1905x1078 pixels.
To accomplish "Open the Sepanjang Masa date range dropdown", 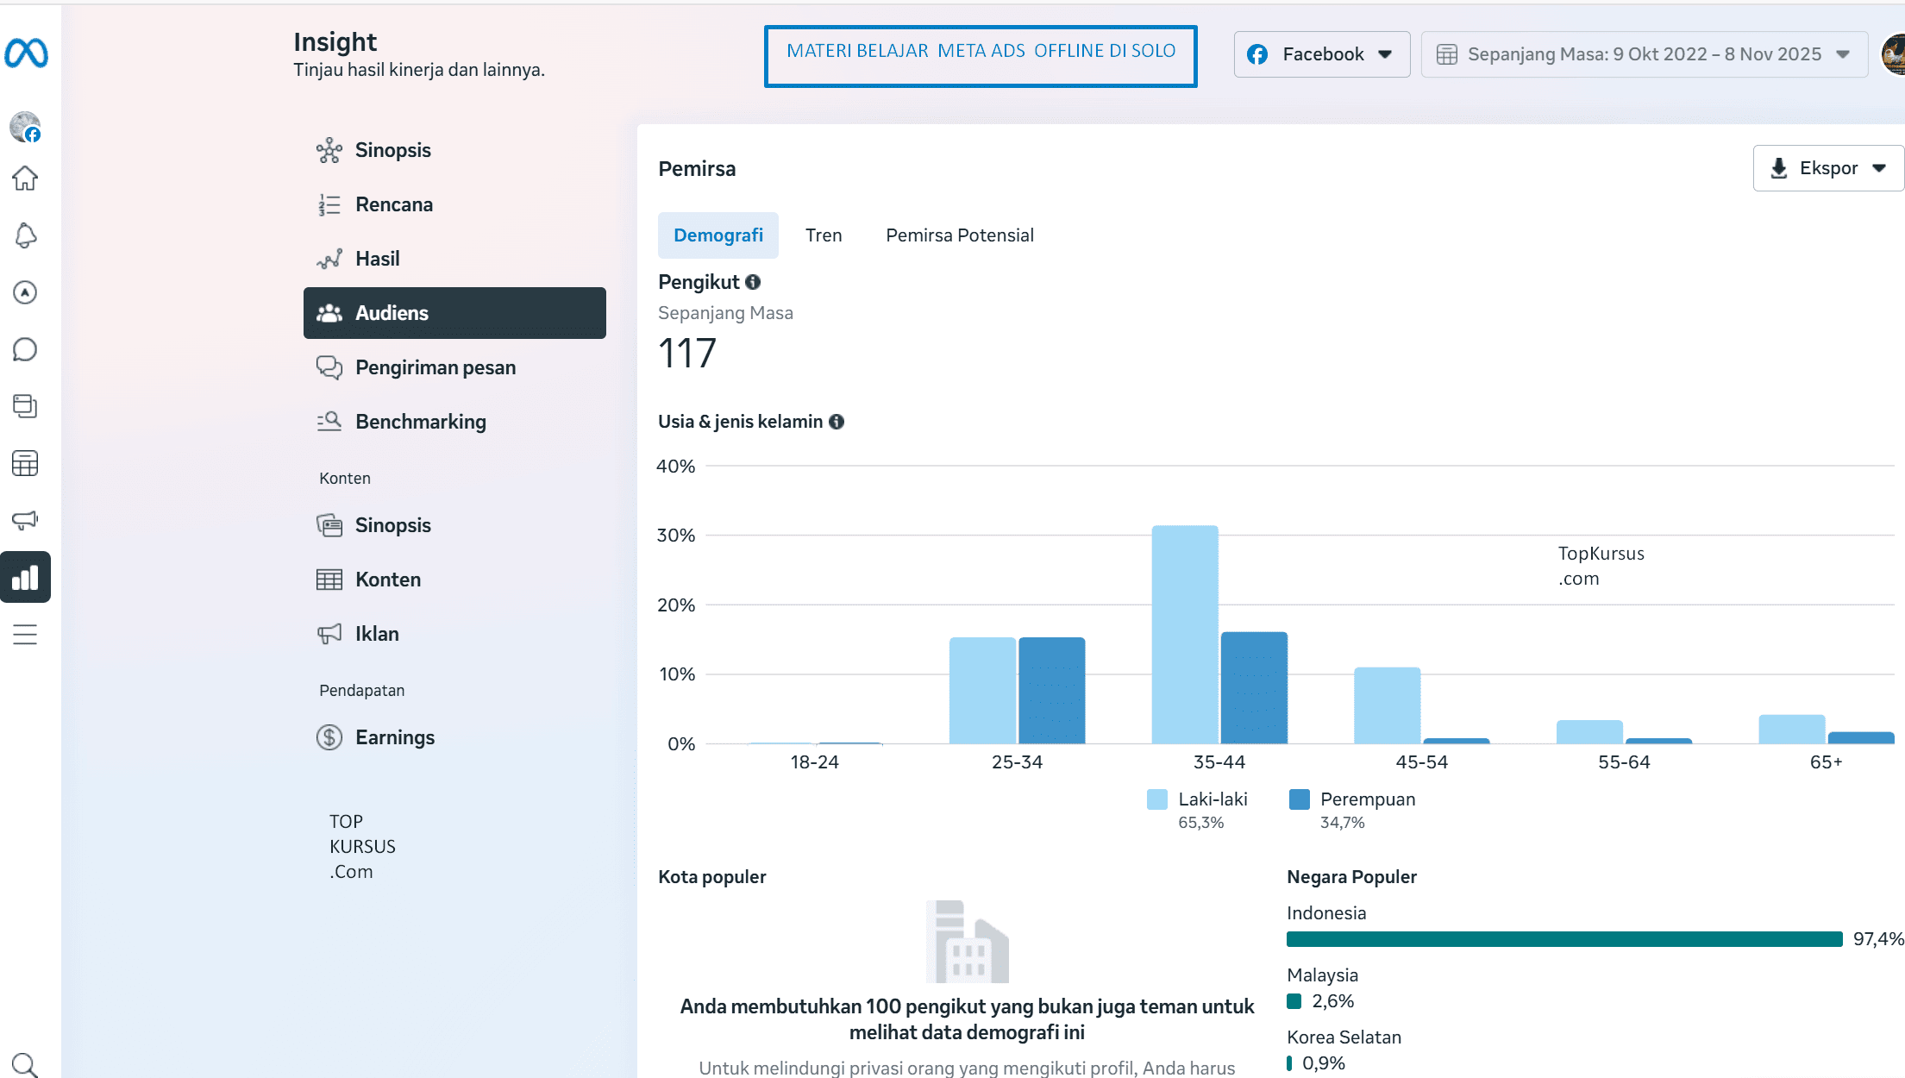I will pos(1644,54).
